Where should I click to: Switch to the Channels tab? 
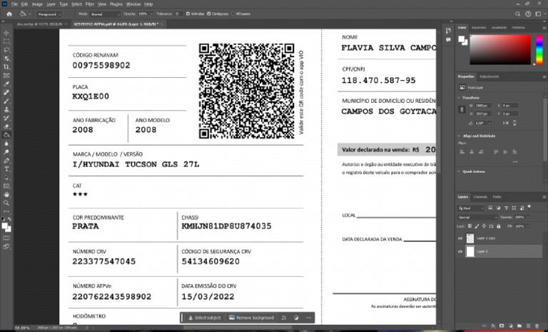[480, 197]
